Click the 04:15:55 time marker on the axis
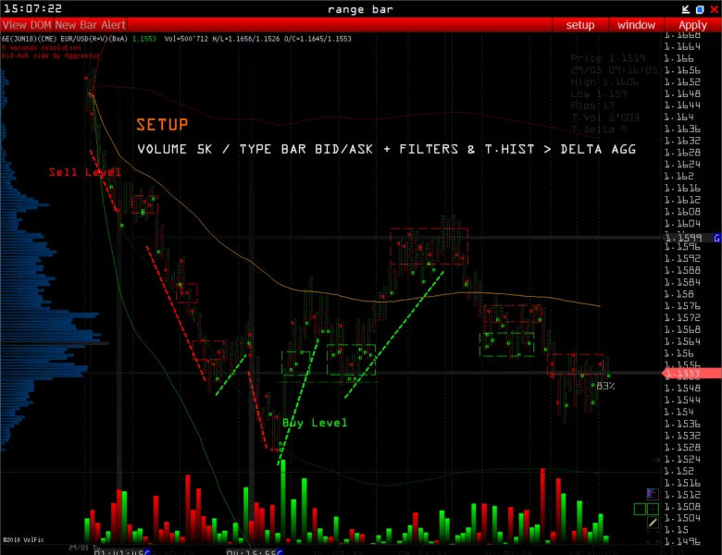The image size is (722, 555). (253, 551)
